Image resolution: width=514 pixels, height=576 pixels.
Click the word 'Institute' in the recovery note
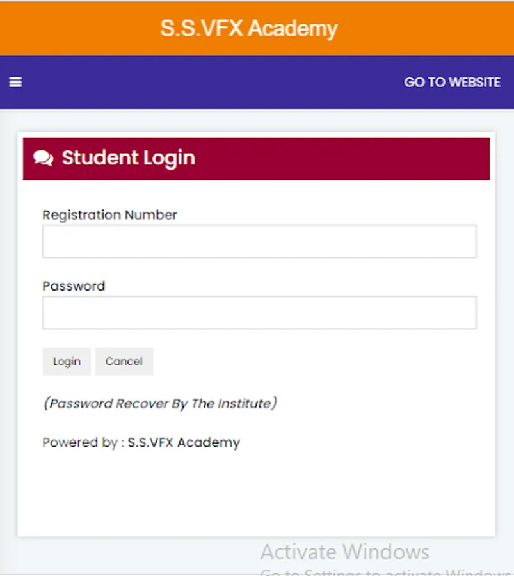click(x=245, y=403)
